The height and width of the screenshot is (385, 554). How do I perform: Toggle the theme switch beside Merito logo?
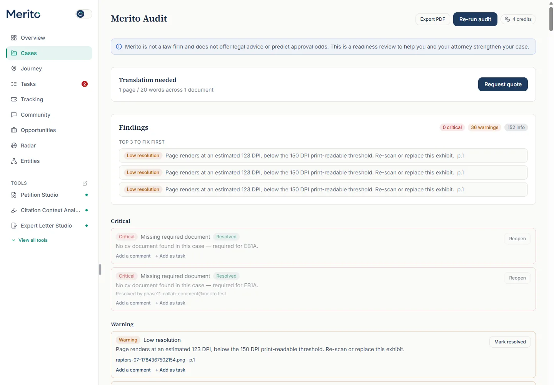[84, 14]
